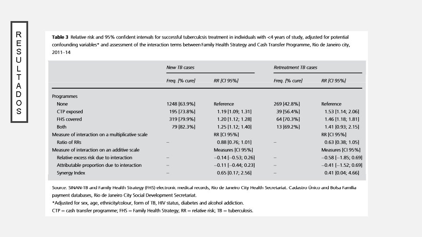Click Relative excess risk due to interaction
Screen dimensions: 422x237
coord(95,158)
